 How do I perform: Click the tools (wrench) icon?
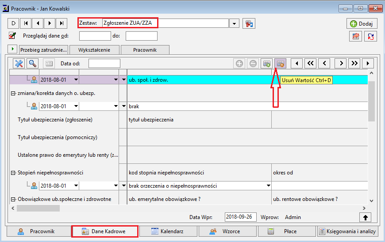tap(19, 64)
